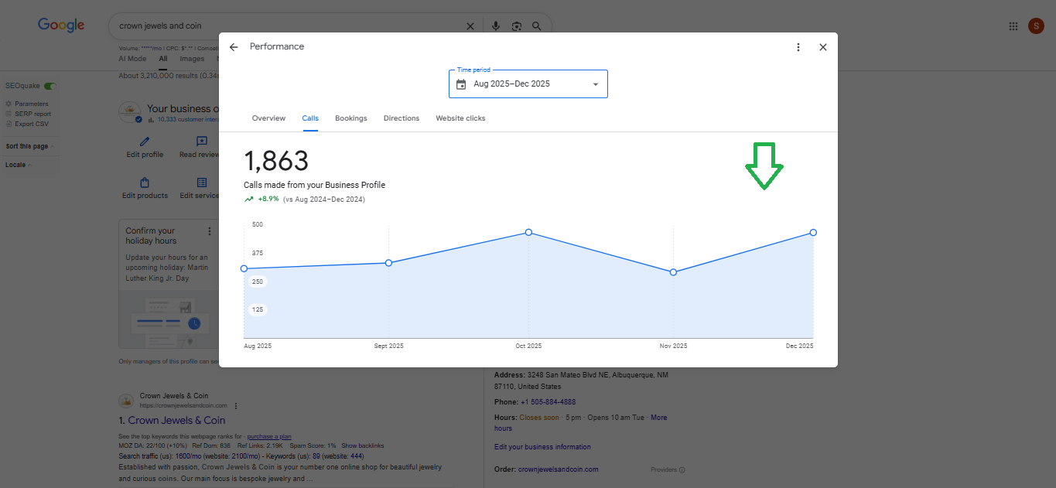
Task: Click Show backlinks link
Action: 362,446
